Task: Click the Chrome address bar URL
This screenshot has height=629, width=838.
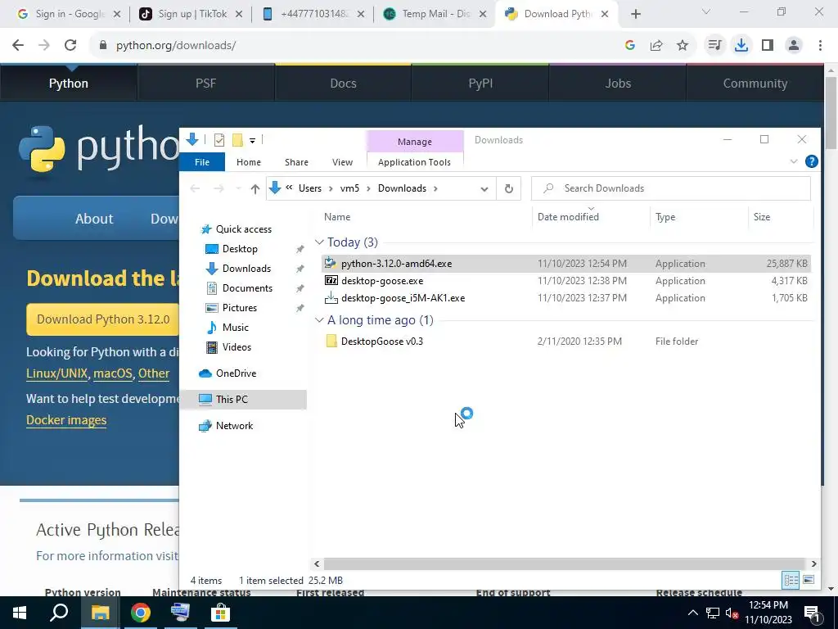Action: click(176, 46)
